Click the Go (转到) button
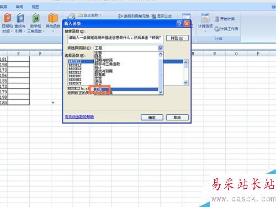Screen dimensions: 276x207 click(x=177, y=38)
